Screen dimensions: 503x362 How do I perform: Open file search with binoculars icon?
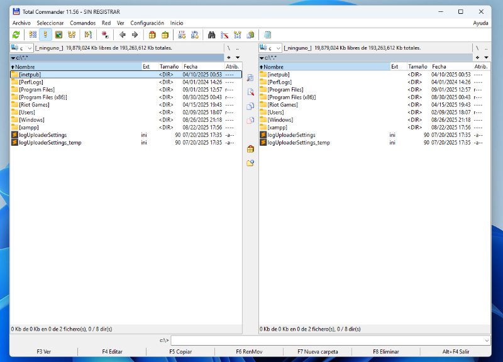pyautogui.click(x=211, y=35)
